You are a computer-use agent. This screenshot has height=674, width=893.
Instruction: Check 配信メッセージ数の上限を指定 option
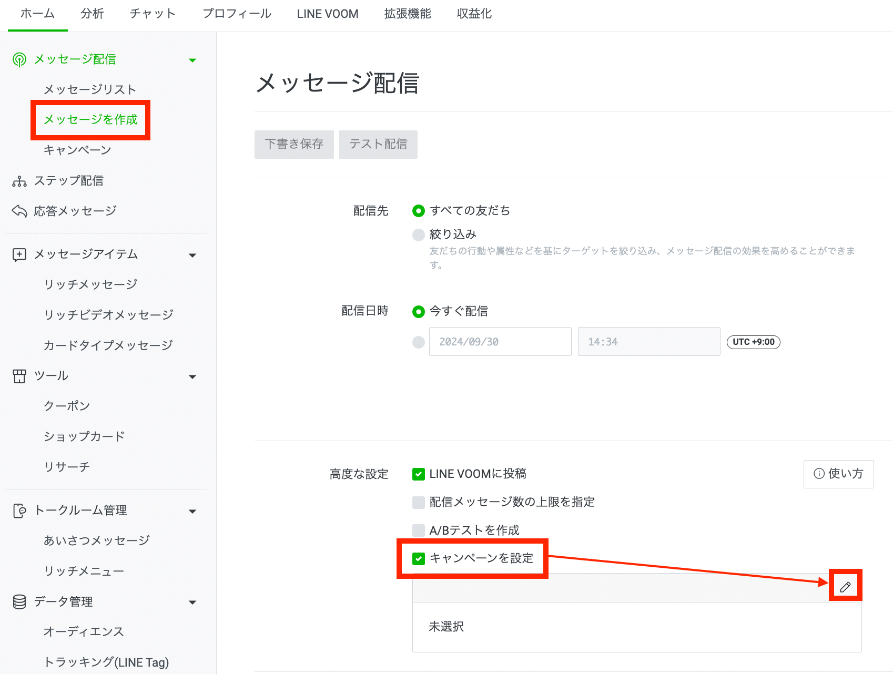coord(419,502)
